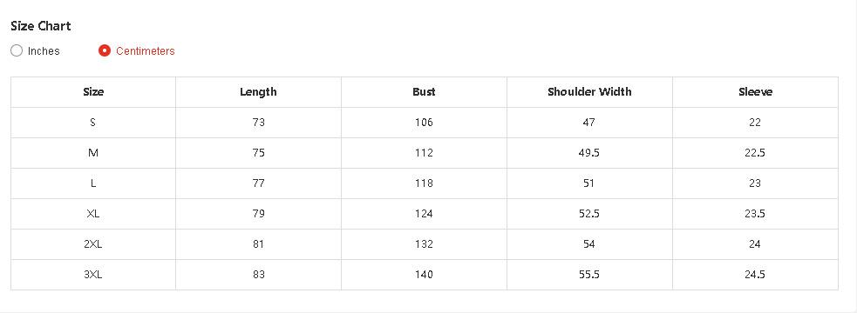Click the shoulder width value 49.5
The width and height of the screenshot is (857, 313).
[589, 153]
